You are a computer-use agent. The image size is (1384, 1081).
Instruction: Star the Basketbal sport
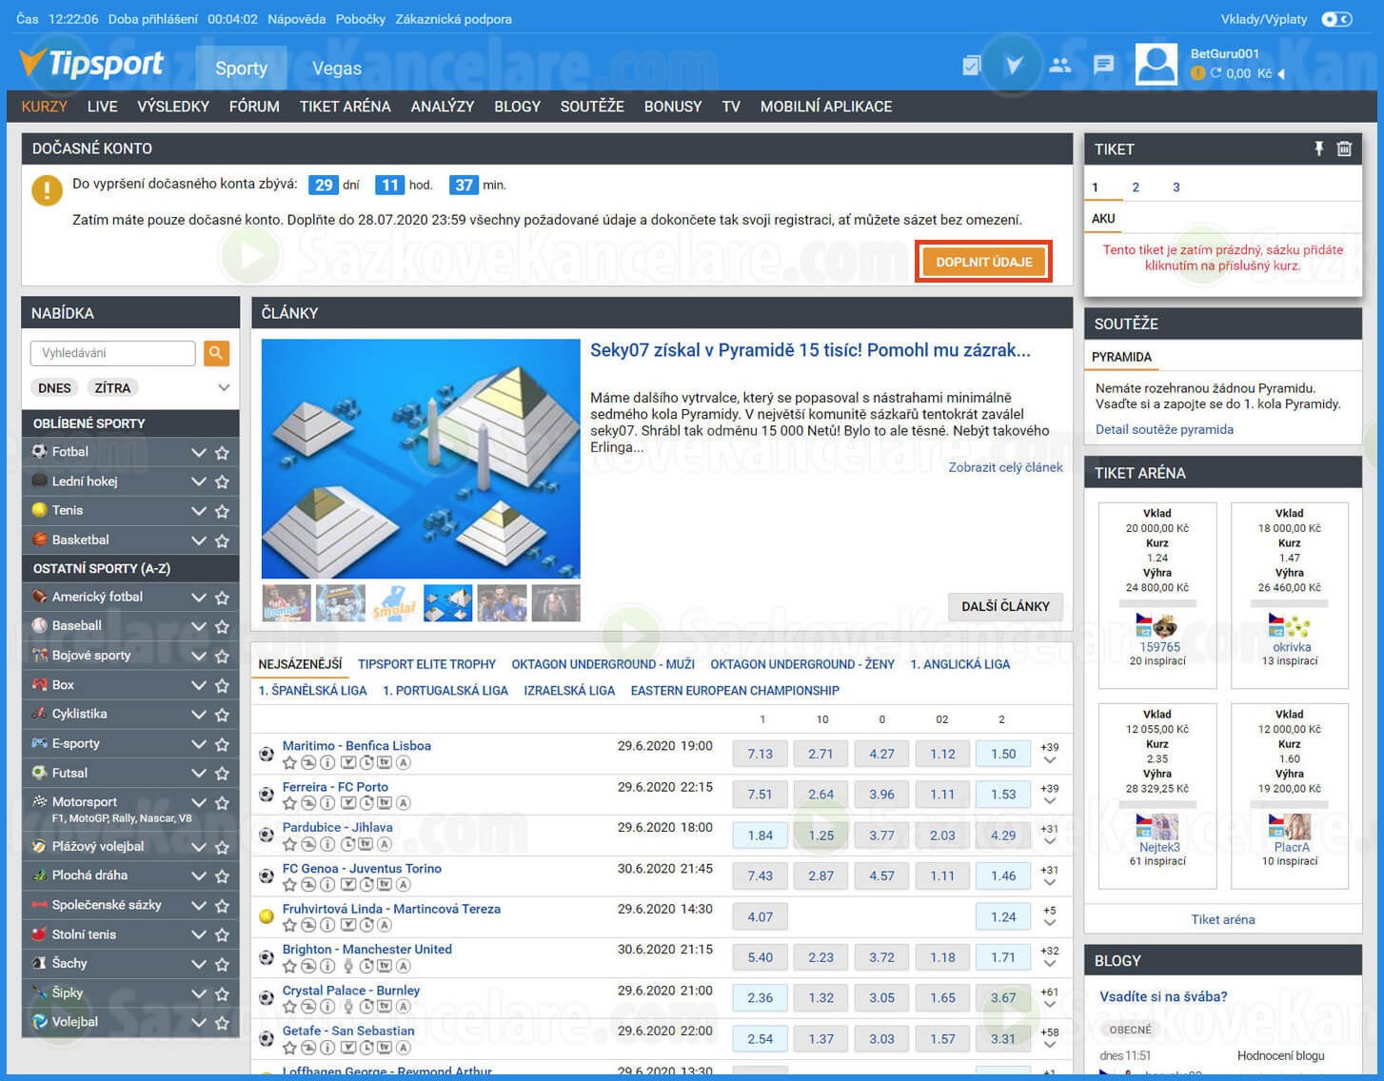[x=222, y=540]
